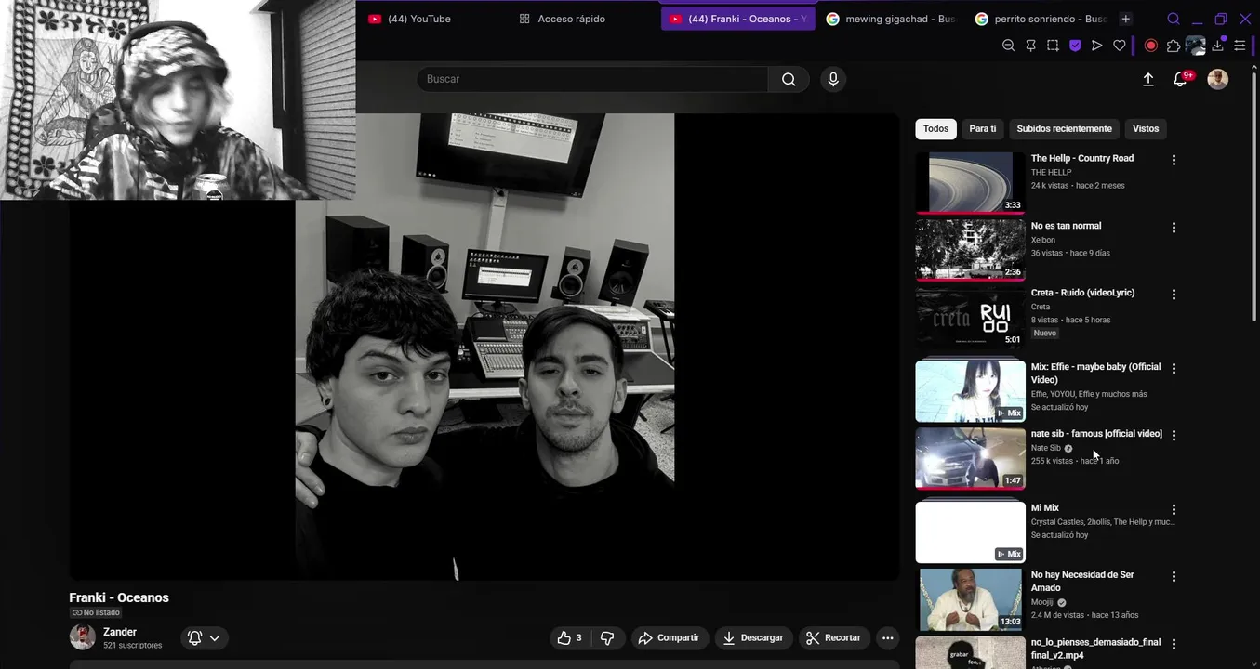Screen dimensions: 1260x669
Task: Switch to perrito sonriendo search tab
Action: coord(1041,19)
